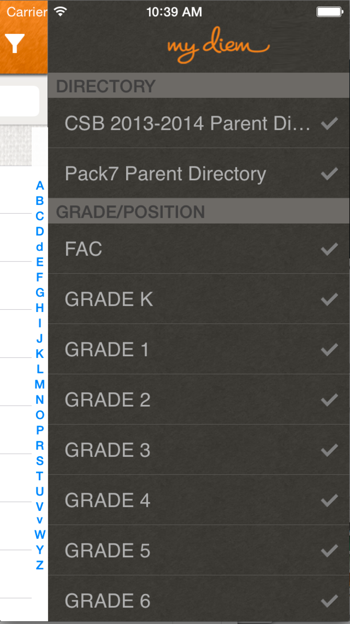Viewport: 350px width, 624px height.
Task: Tap the Wi-Fi status icon
Action: pos(61,12)
